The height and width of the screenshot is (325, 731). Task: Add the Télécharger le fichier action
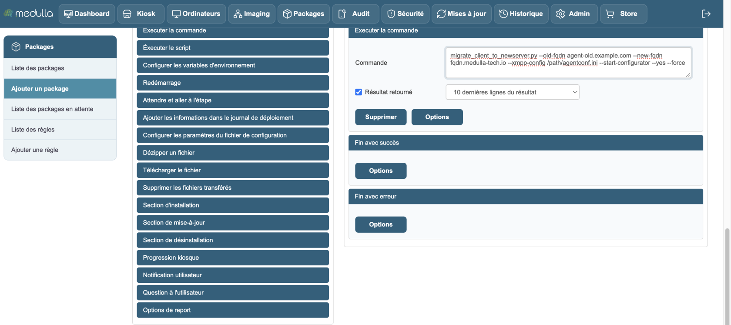(233, 170)
